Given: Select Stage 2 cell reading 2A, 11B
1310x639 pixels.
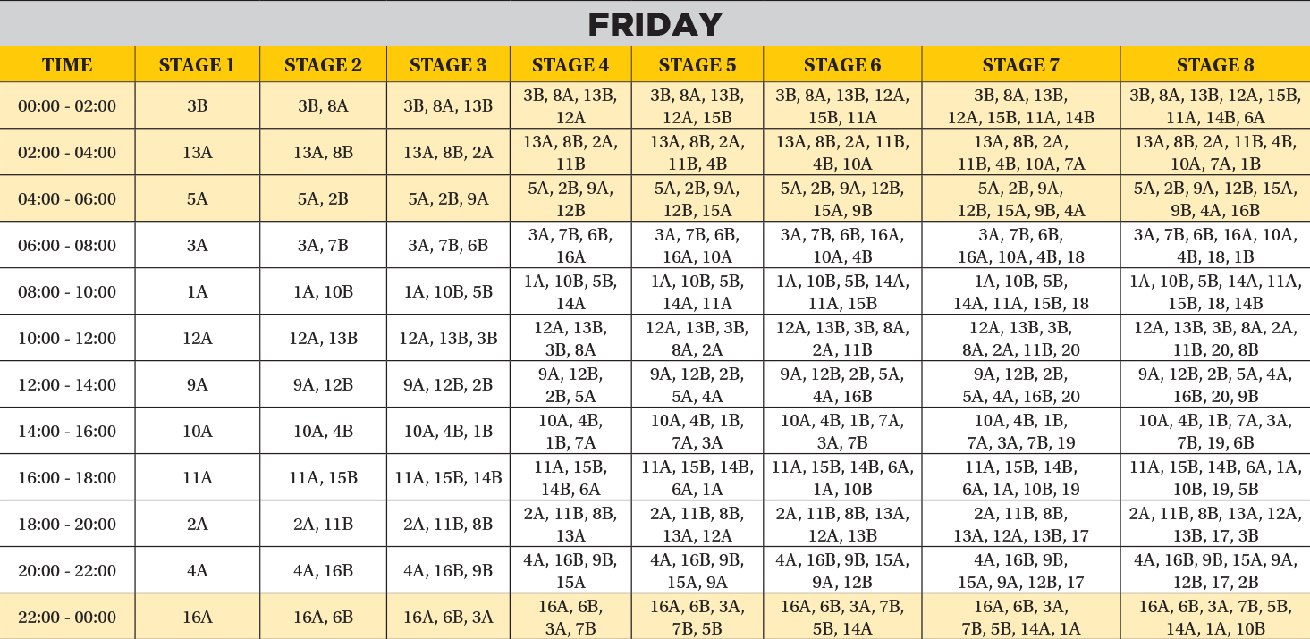Looking at the screenshot, I should pos(323,525).
